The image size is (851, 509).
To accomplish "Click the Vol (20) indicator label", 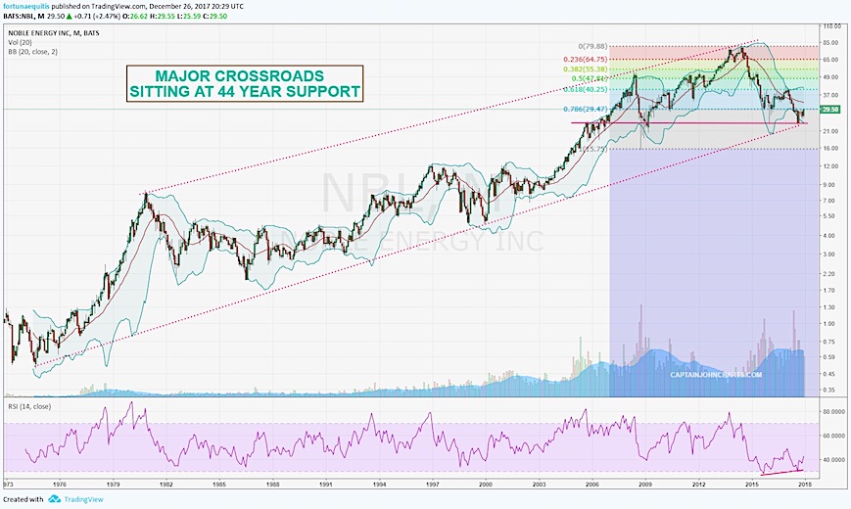I will click(20, 42).
